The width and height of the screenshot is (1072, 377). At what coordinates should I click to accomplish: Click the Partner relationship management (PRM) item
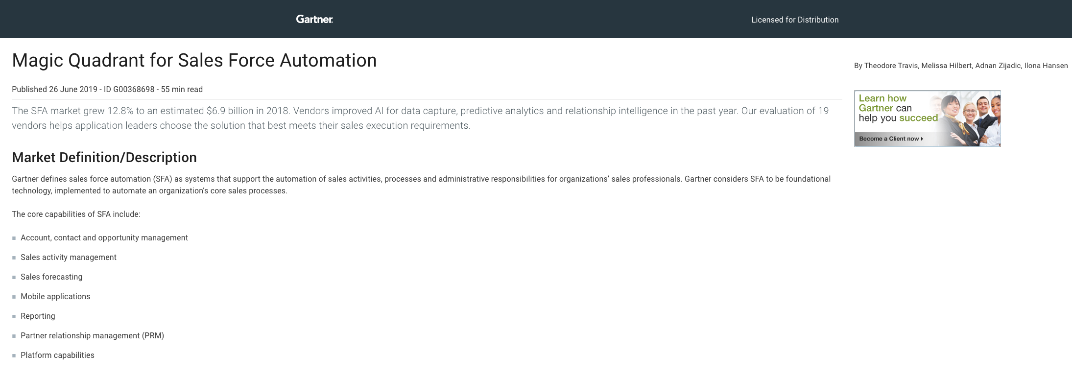(x=92, y=335)
